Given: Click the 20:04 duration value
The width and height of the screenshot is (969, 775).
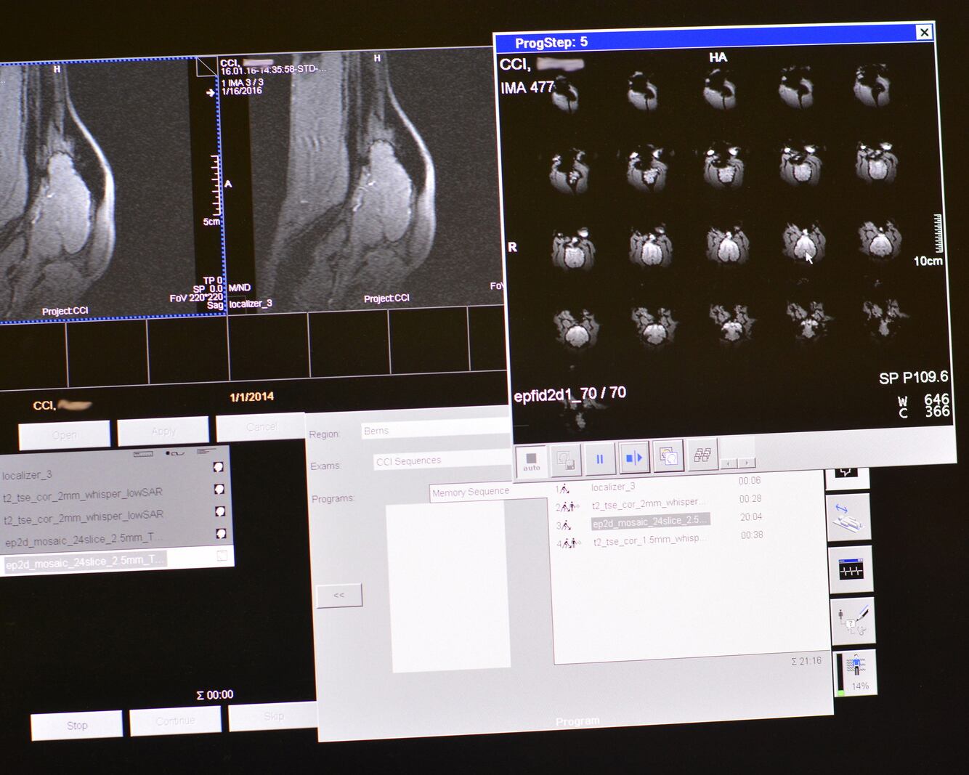Looking at the screenshot, I should point(751,517).
